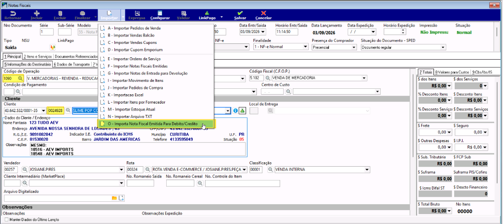Image resolution: width=503 pixels, height=224 pixels.
Task: Click the green Salvar check icon
Action: pyautogui.click(x=240, y=13)
